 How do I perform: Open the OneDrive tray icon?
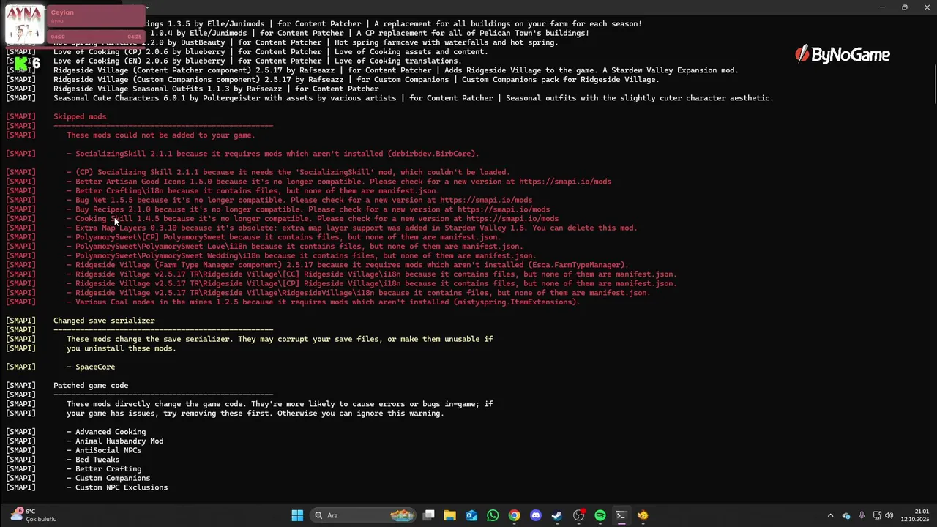click(846, 515)
